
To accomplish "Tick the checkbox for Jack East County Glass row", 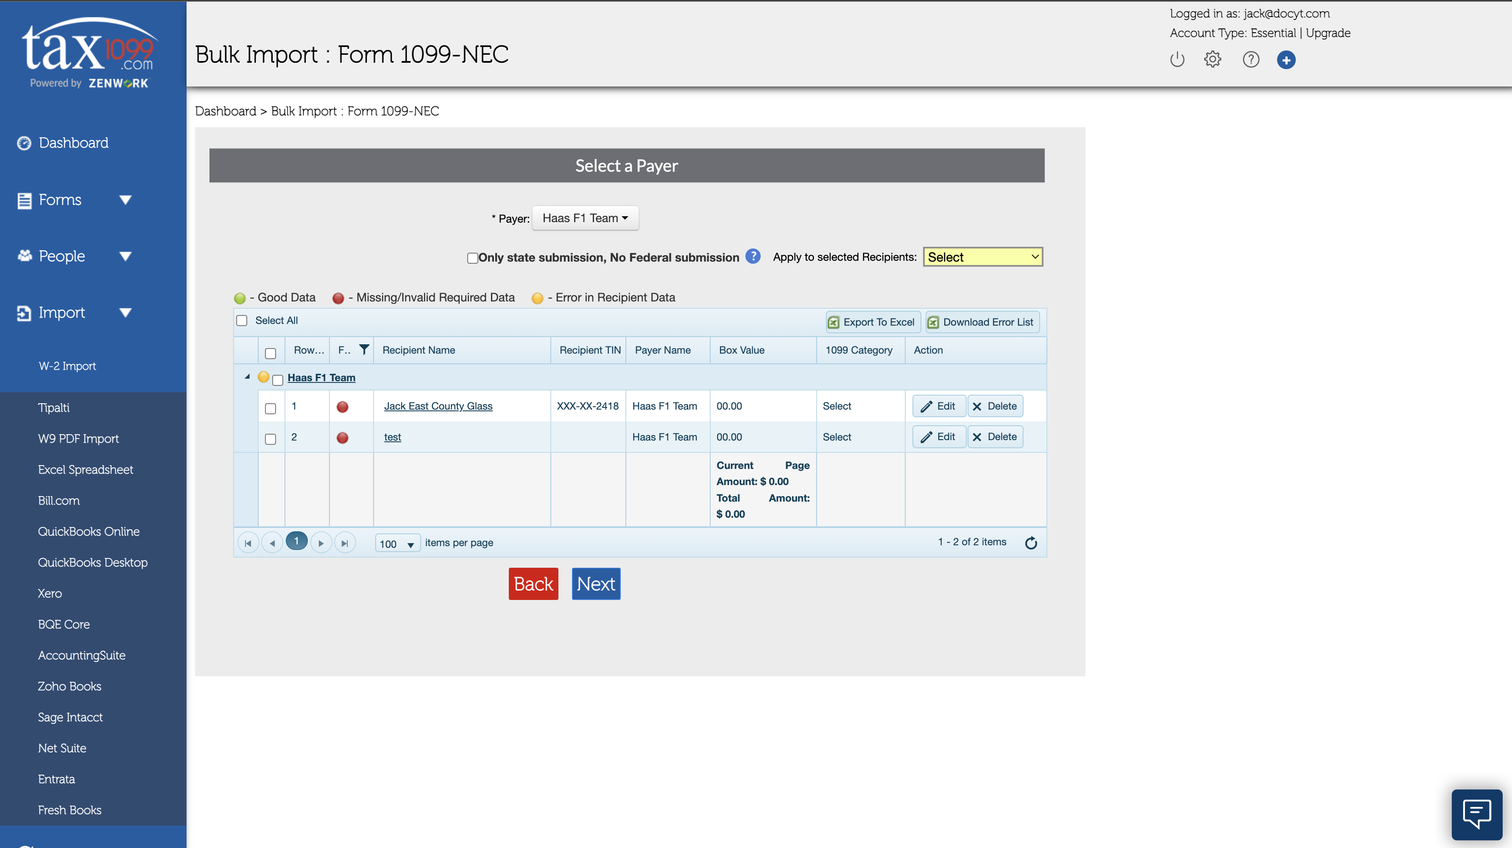I will pos(270,408).
